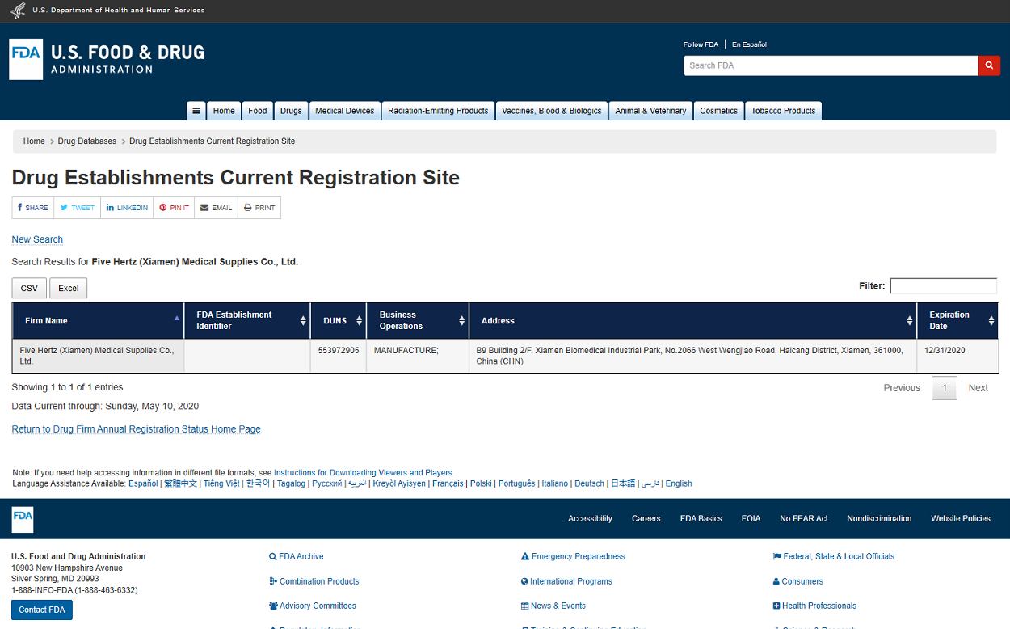Sort by Address column
The height and width of the screenshot is (629, 1010).
693,321
